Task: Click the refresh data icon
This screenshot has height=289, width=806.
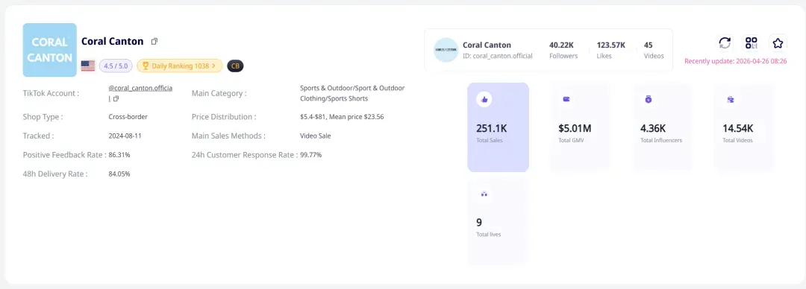Action: pyautogui.click(x=725, y=42)
